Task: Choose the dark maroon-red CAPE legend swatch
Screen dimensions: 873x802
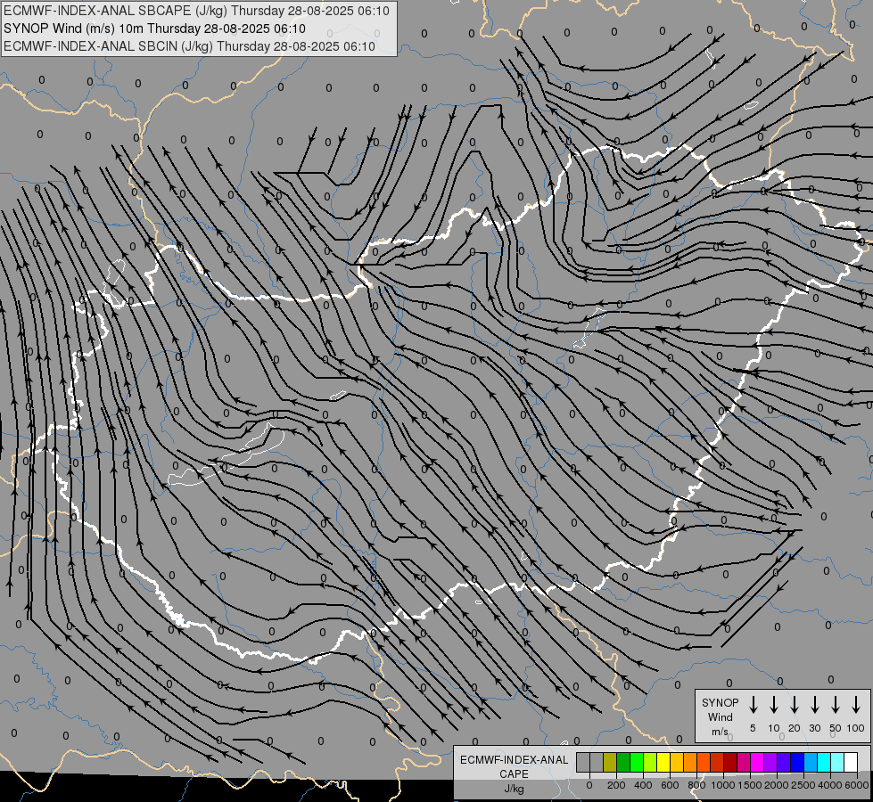Action: pyautogui.click(x=730, y=762)
